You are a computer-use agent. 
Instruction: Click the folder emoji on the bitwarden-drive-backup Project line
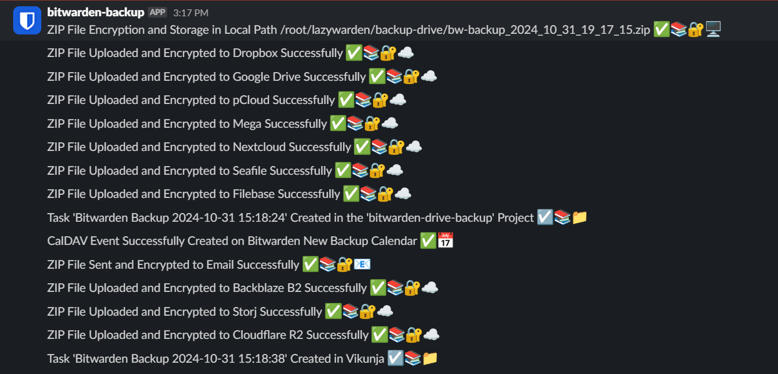click(x=580, y=217)
